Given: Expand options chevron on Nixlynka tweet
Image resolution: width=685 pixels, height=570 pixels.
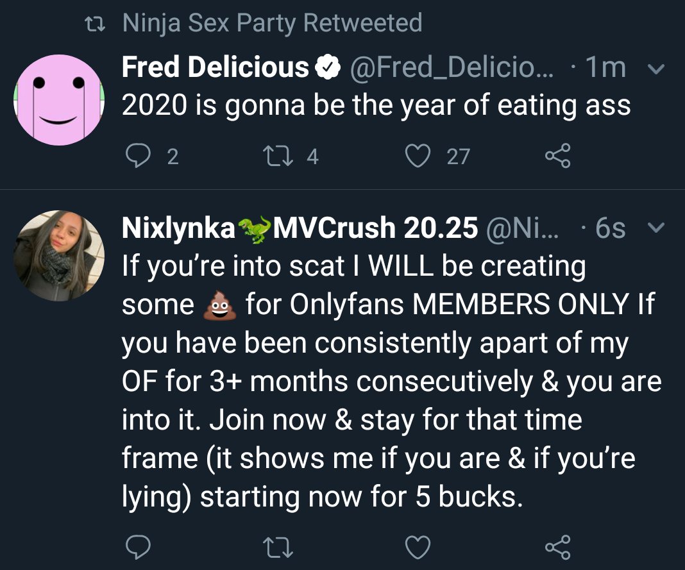Looking at the screenshot, I should coord(655,228).
